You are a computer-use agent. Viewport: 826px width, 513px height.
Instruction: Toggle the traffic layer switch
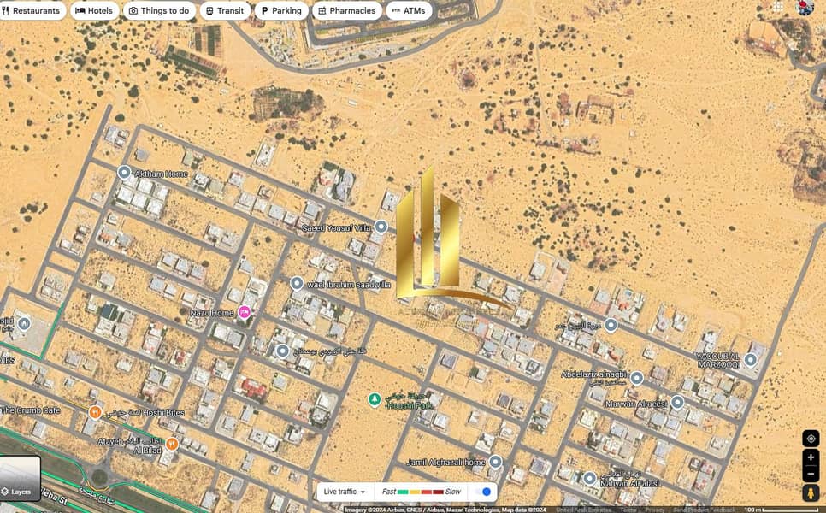482,492
